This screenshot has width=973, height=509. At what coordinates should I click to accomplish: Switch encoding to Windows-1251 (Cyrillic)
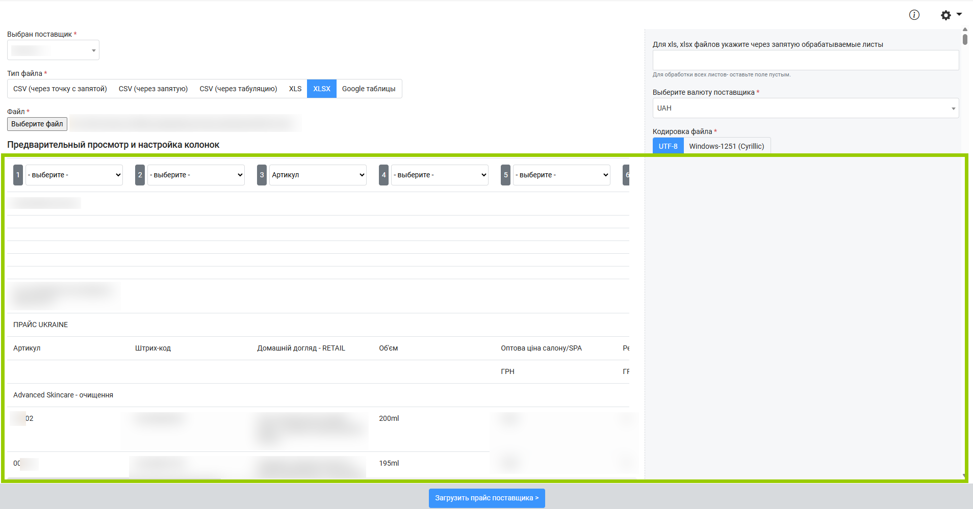tap(726, 146)
